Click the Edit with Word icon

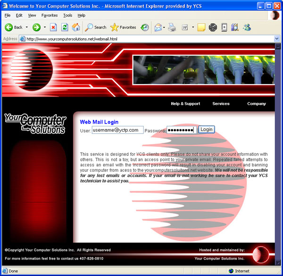[185, 27]
